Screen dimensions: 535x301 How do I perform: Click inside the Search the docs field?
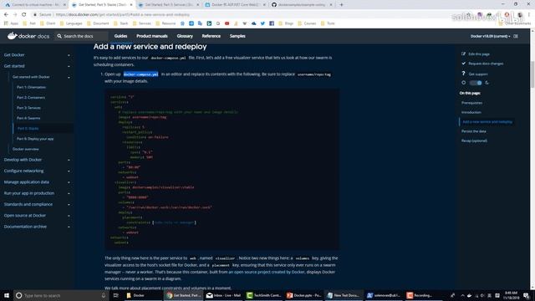click(x=82, y=36)
